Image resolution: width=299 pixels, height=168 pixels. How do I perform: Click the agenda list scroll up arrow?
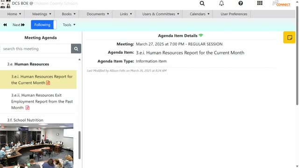[x=79, y=59]
